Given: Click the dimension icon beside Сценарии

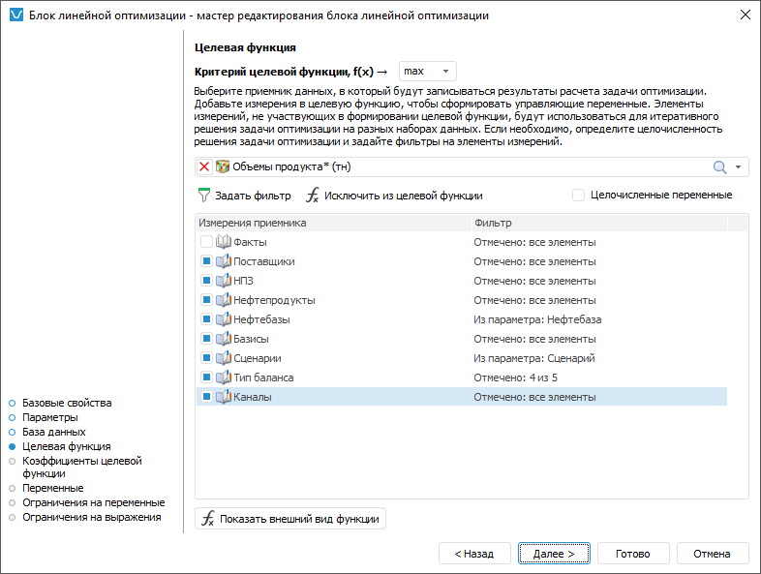Looking at the screenshot, I should [x=224, y=358].
